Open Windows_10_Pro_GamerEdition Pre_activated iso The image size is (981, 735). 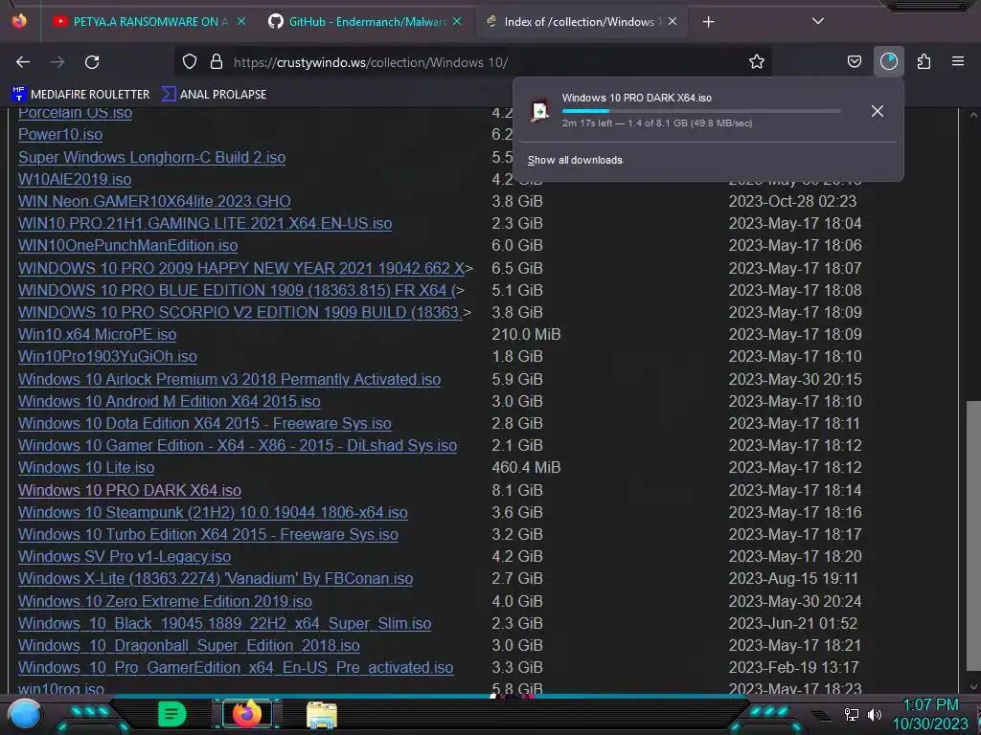(236, 667)
